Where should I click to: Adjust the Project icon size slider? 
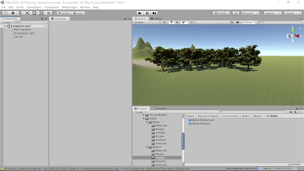coord(294,164)
